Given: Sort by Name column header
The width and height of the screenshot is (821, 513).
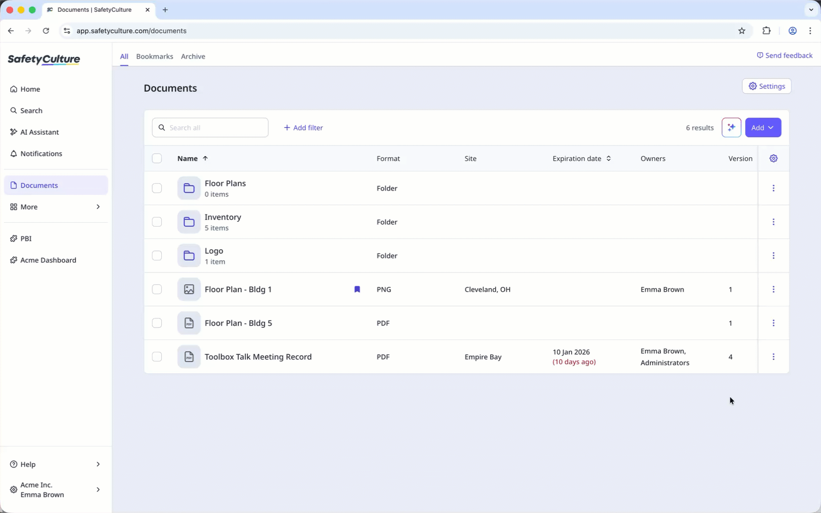Looking at the screenshot, I should click(193, 158).
